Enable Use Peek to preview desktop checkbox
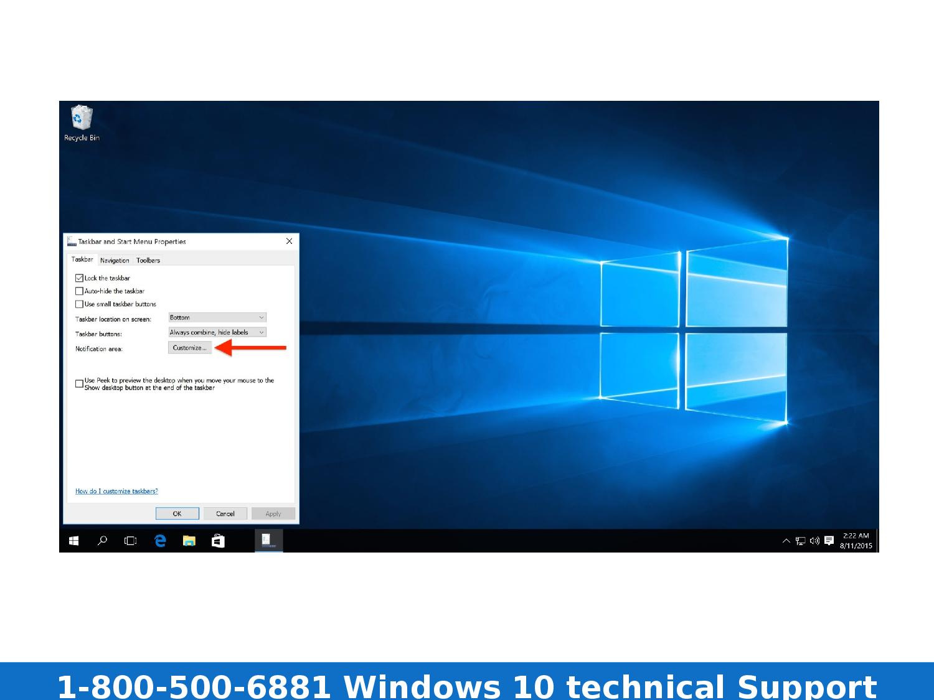934x700 pixels. coord(79,384)
